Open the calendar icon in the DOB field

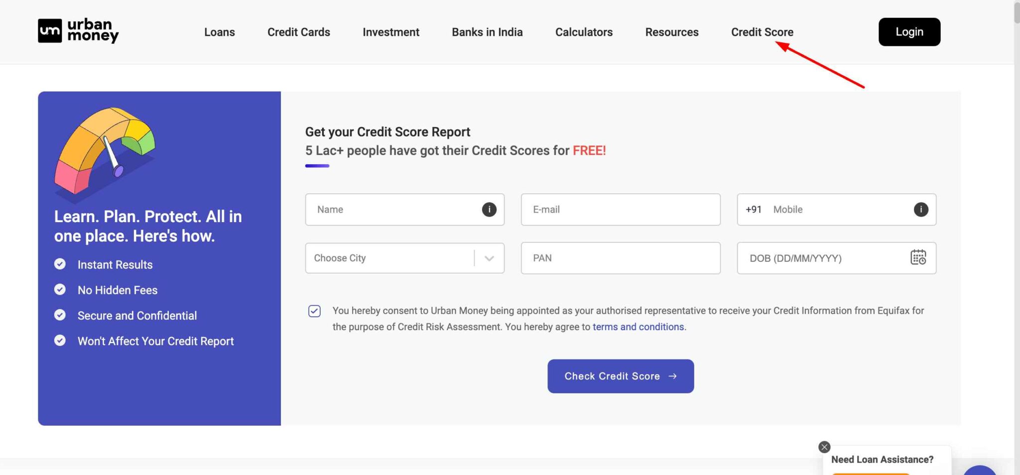(919, 258)
